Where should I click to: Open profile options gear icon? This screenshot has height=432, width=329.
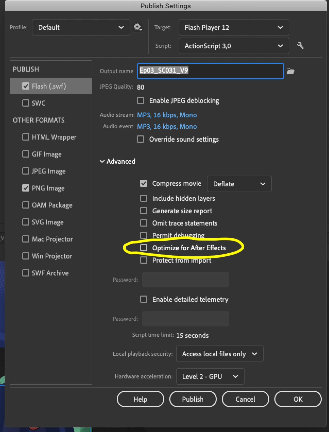[x=138, y=27]
